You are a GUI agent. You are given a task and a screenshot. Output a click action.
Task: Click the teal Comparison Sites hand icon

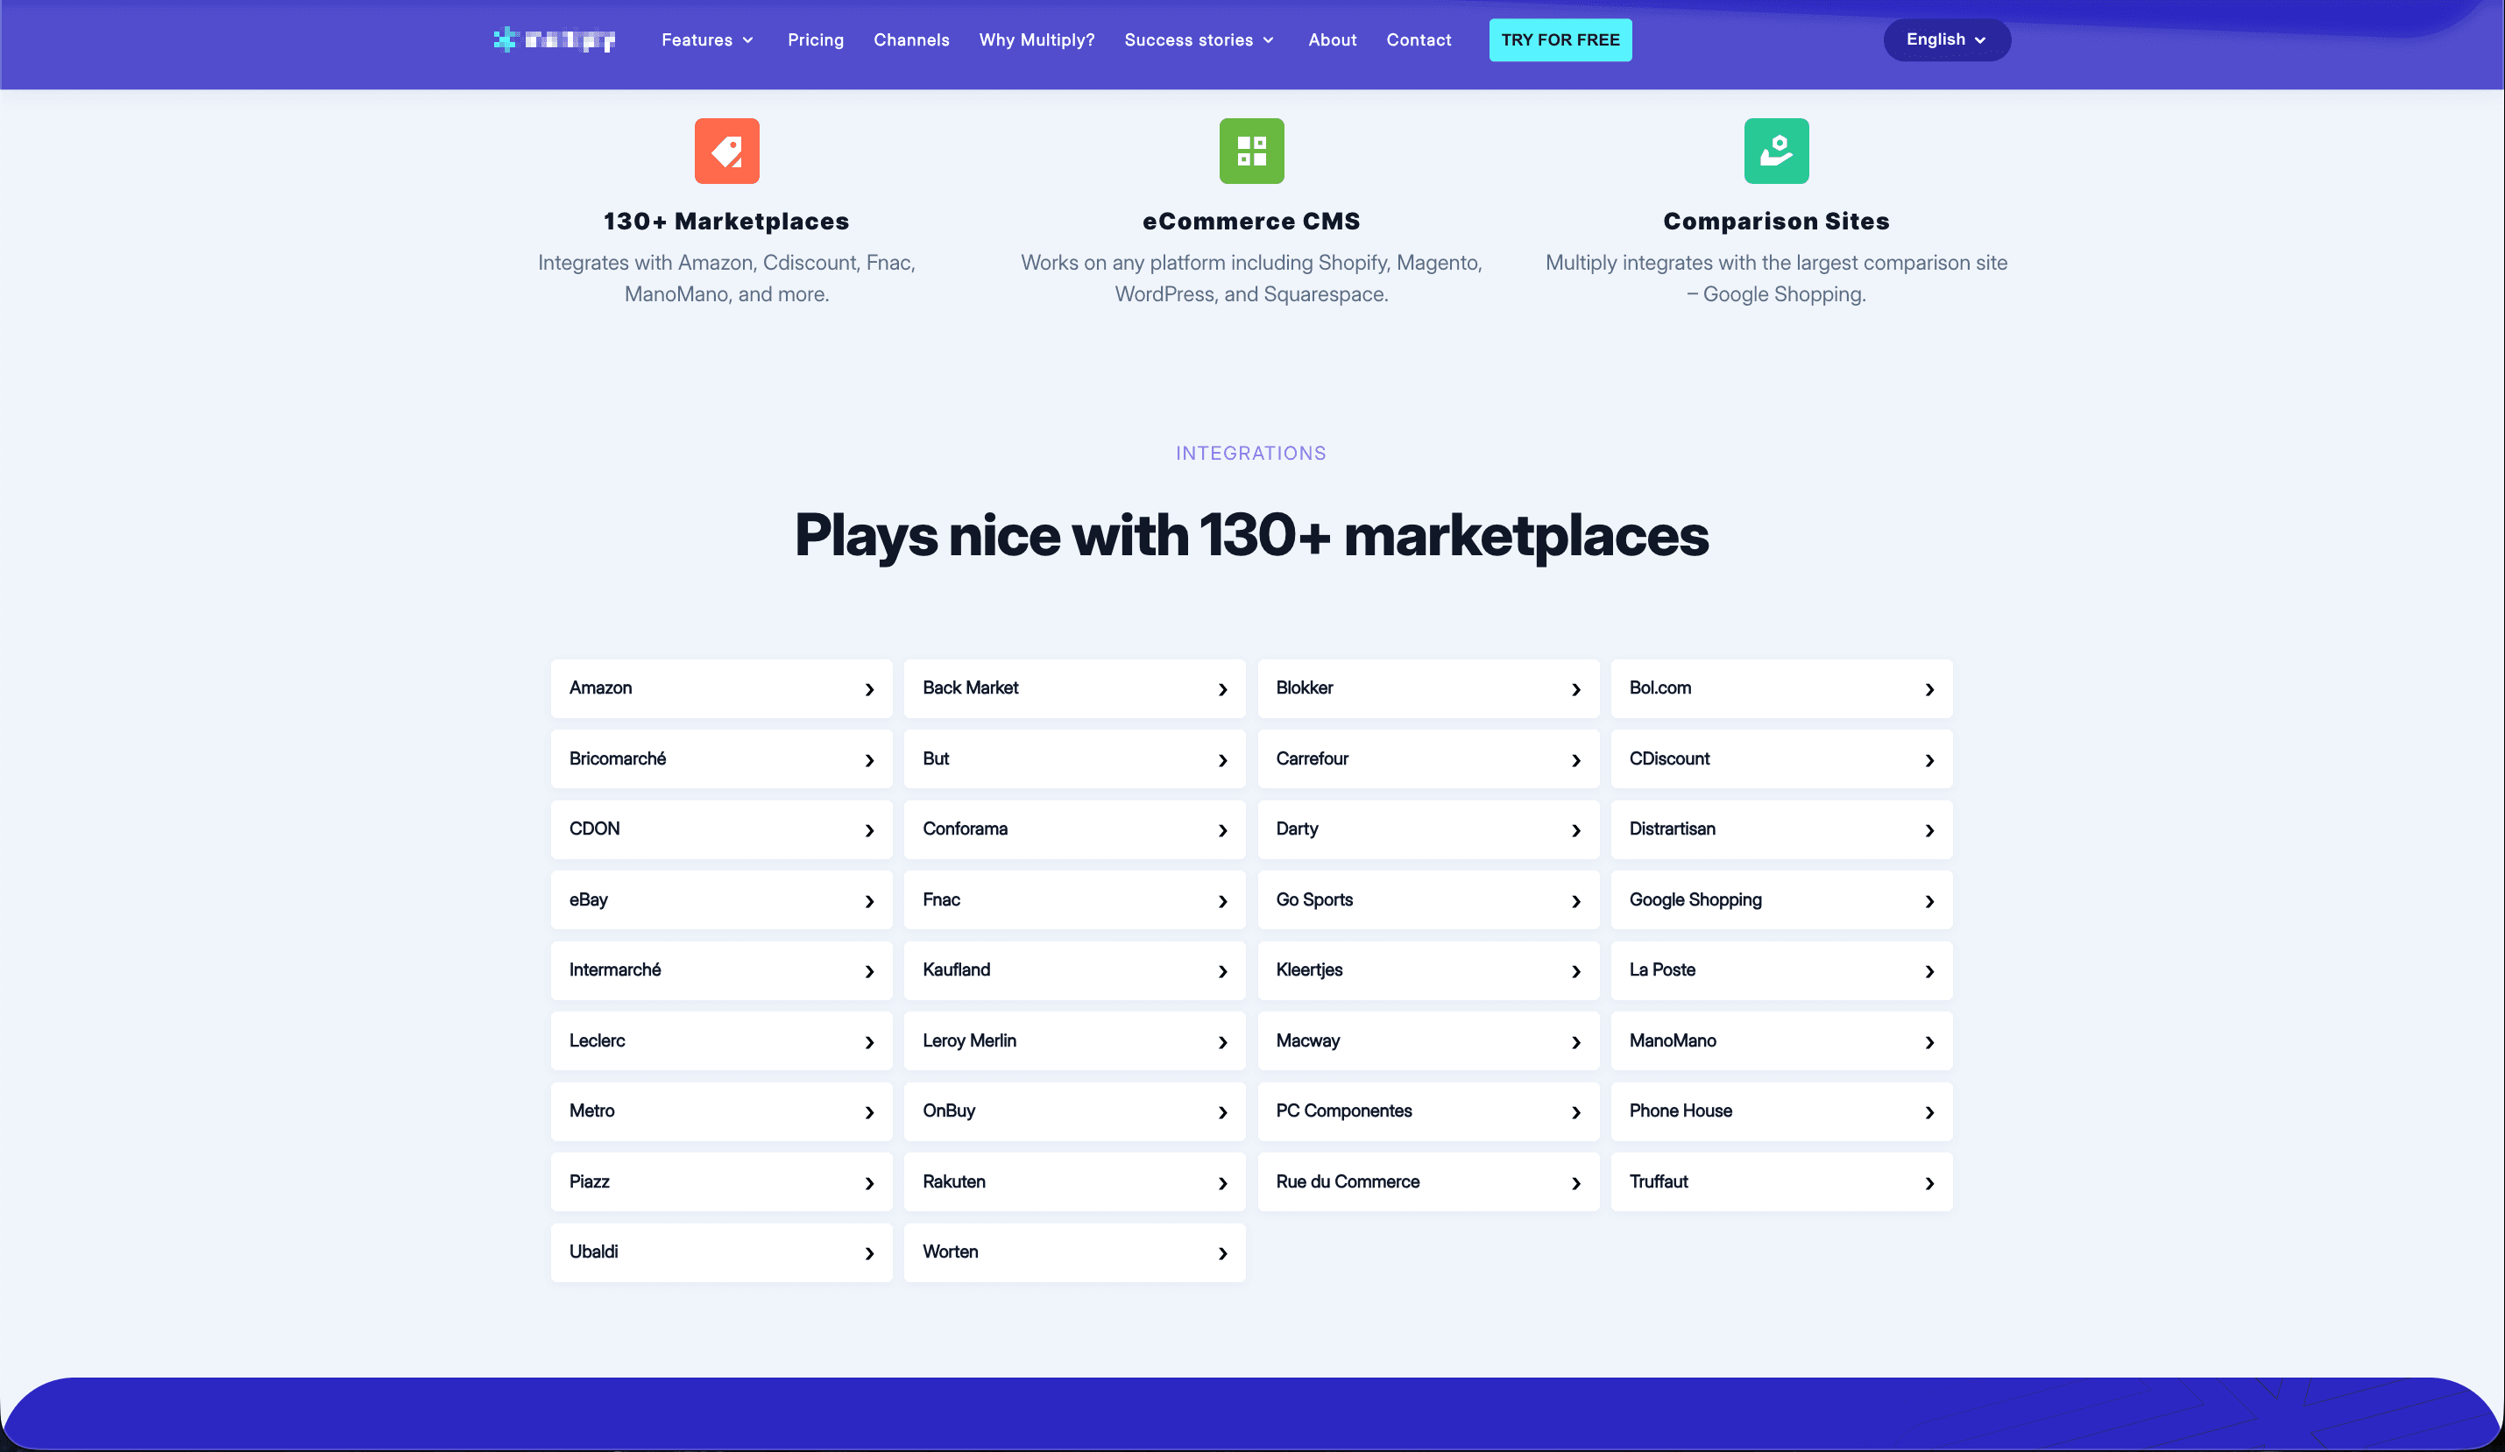coord(1776,151)
